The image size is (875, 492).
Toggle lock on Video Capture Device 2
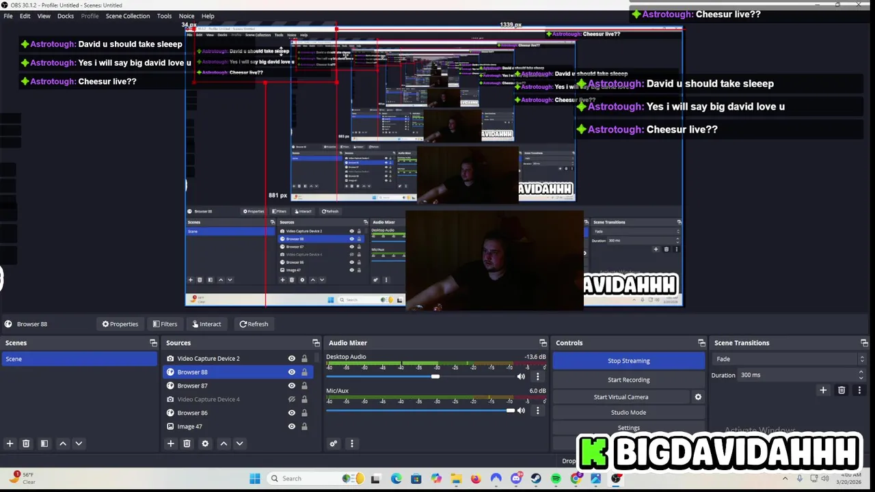(x=304, y=359)
